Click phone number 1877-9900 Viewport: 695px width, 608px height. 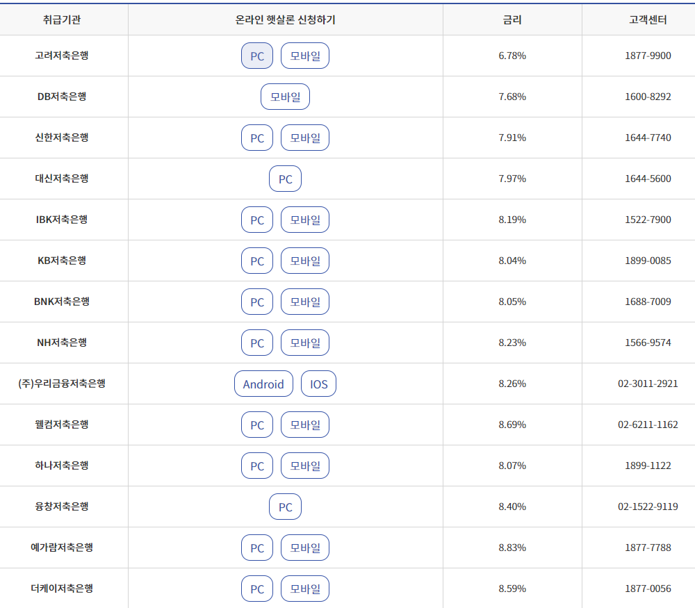click(x=648, y=56)
